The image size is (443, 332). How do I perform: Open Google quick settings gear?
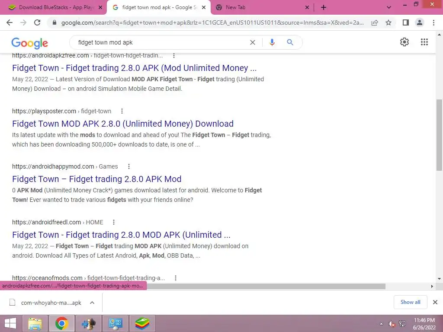(x=404, y=42)
